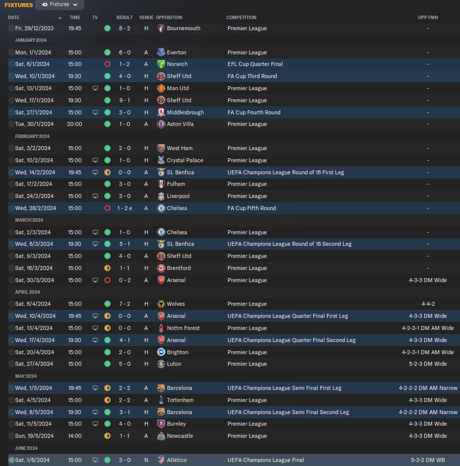Sort fixtures by the DATE column header
This screenshot has width=460, height=466.
pyautogui.click(x=14, y=18)
